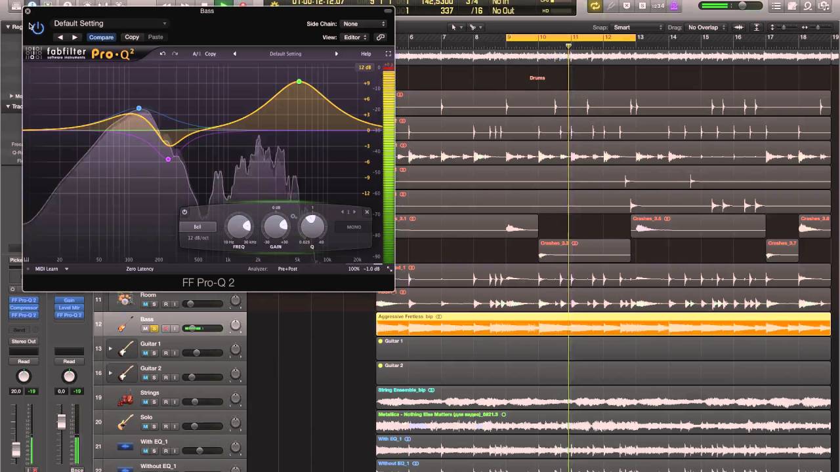
Task: Click the Q knob
Action: coord(312,227)
